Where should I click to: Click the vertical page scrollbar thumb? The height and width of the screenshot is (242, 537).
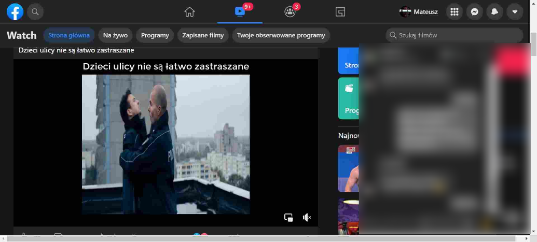click(533, 44)
